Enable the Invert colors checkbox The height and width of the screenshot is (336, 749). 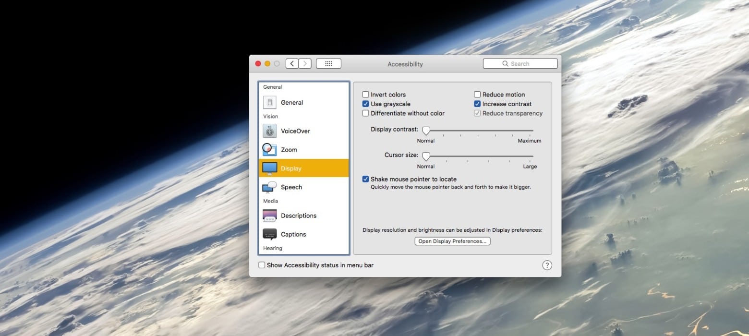(x=366, y=95)
